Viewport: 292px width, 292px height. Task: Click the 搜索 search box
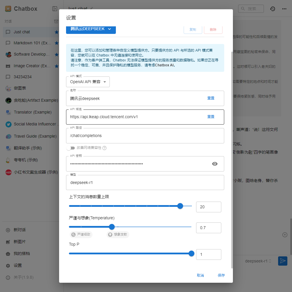coord(251,9)
